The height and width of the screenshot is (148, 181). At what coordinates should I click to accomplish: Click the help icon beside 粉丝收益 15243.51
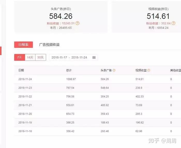78,23
